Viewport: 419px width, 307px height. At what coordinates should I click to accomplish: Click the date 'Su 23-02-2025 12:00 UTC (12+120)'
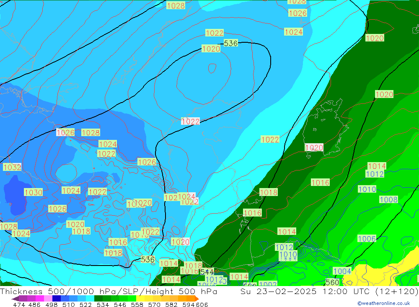coord(329,291)
